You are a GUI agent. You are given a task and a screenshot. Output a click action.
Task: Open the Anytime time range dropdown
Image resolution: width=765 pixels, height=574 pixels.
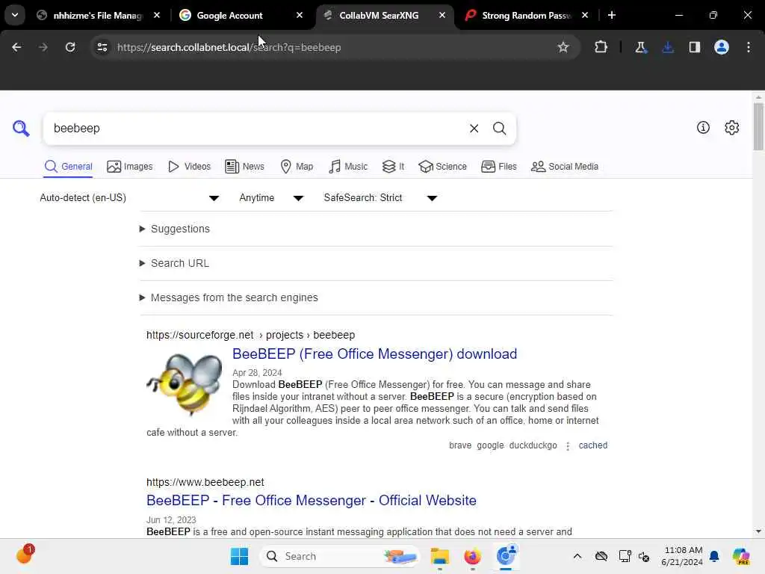pyautogui.click(x=271, y=197)
